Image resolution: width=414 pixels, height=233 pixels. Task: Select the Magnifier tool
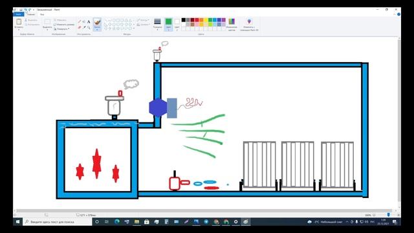(89, 27)
